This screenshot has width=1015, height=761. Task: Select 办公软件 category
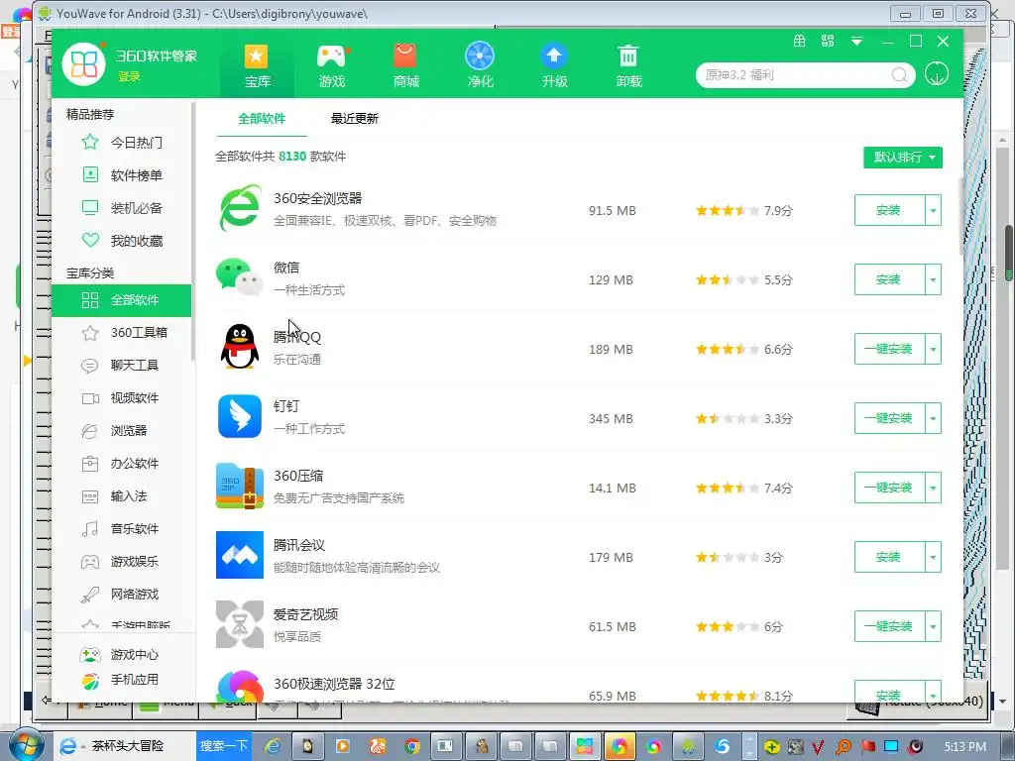coord(122,464)
